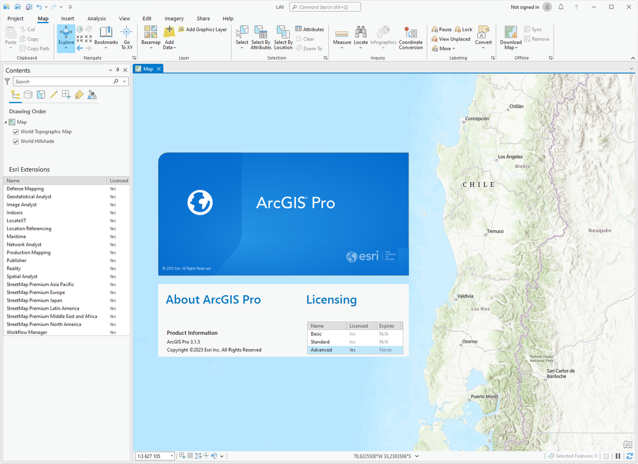Click the Convert labels icon
Screen dimensions: 638x464
pyautogui.click(x=483, y=32)
